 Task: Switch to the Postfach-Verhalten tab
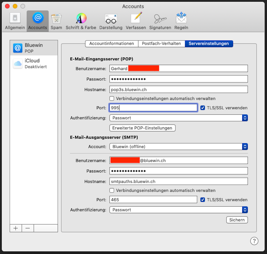[x=161, y=44]
